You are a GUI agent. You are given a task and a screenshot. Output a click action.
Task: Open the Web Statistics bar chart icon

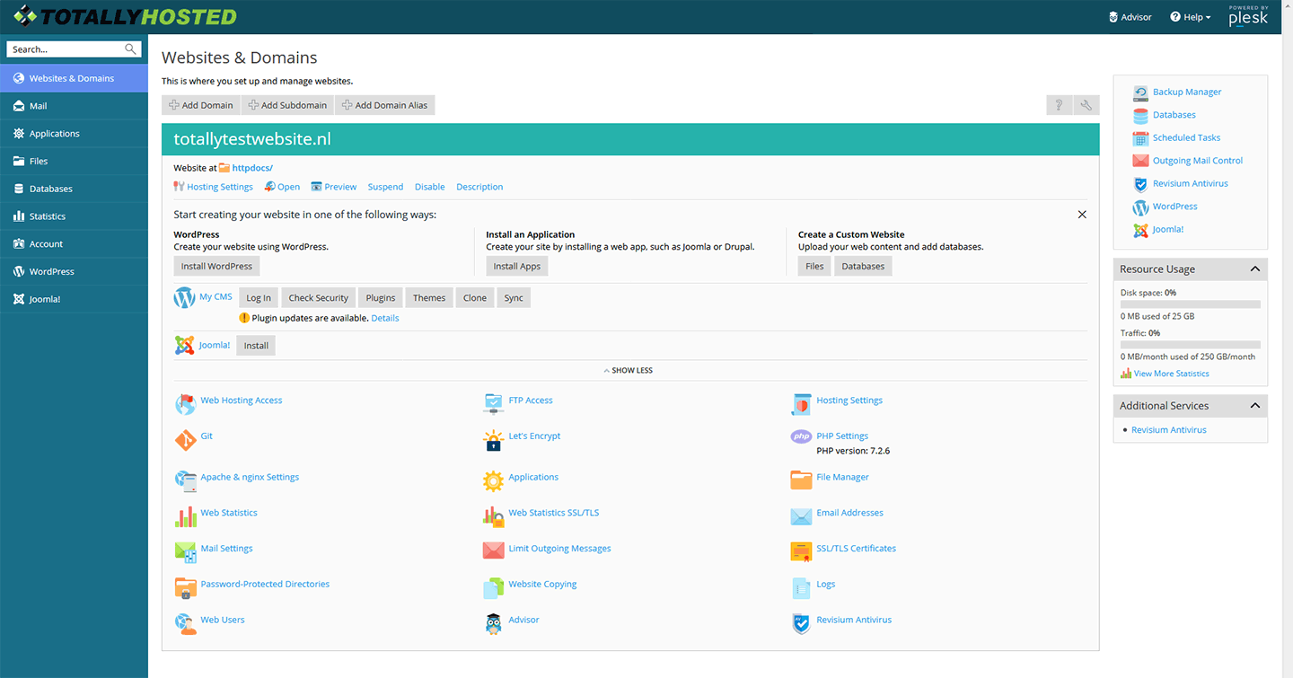(x=185, y=516)
